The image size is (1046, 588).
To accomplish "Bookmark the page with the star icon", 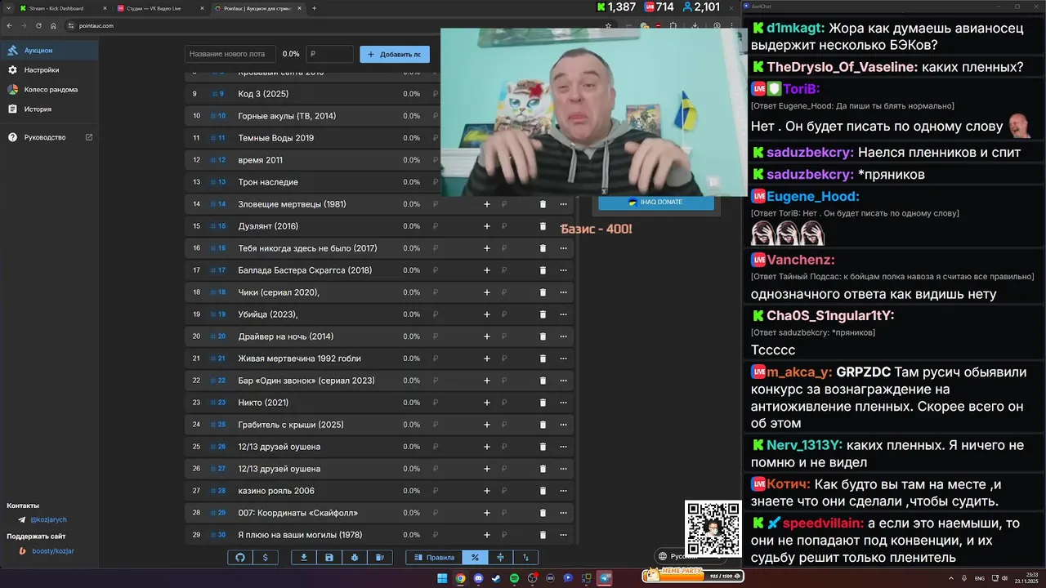I will (x=608, y=25).
